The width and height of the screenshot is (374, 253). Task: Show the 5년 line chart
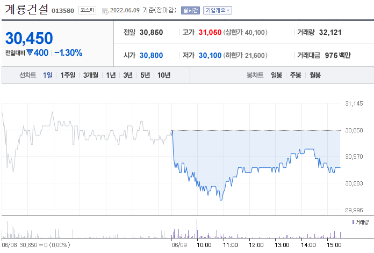pyautogui.click(x=145, y=75)
